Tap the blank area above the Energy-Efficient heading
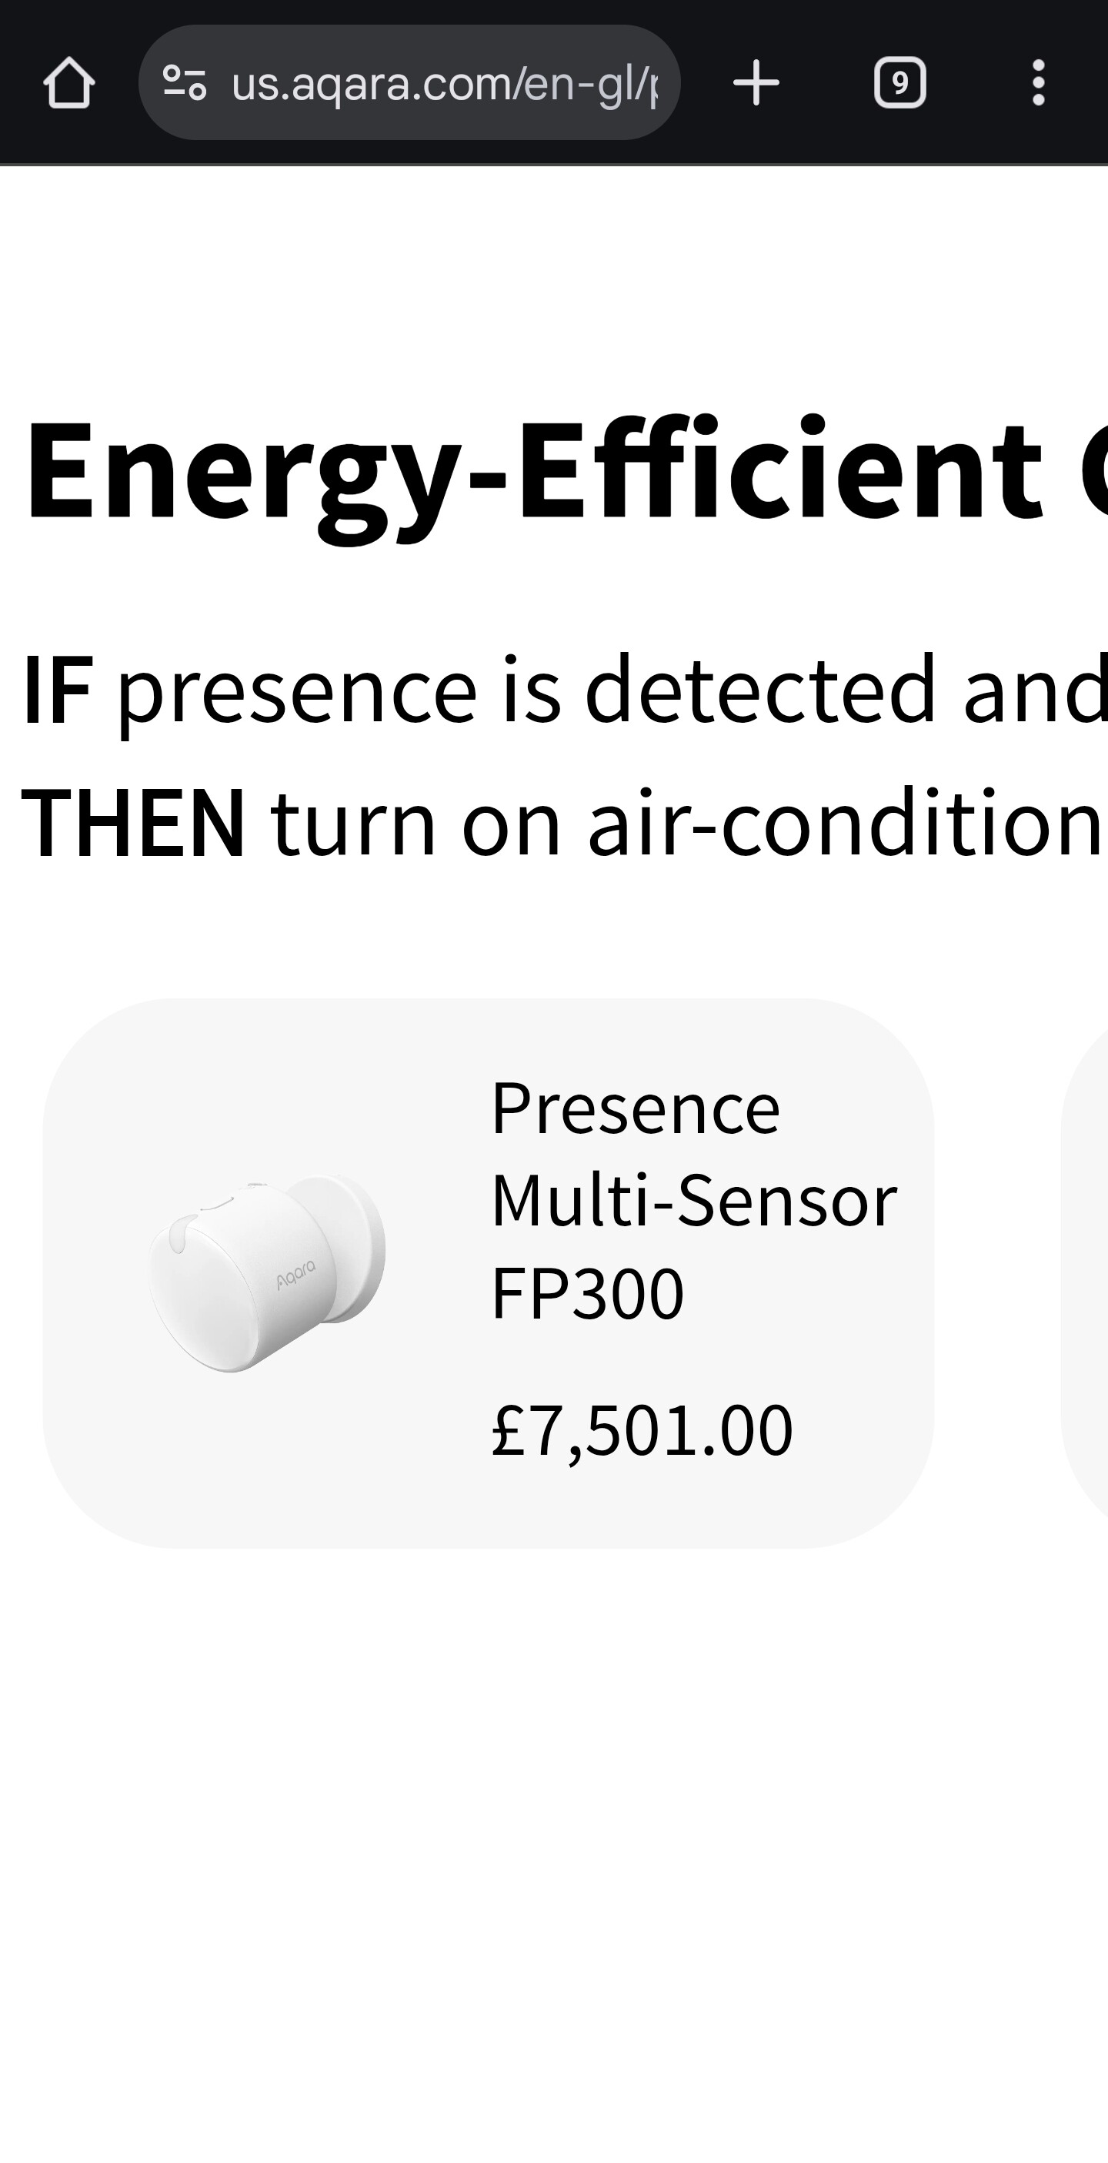This screenshot has width=1108, height=2163. click(x=554, y=277)
